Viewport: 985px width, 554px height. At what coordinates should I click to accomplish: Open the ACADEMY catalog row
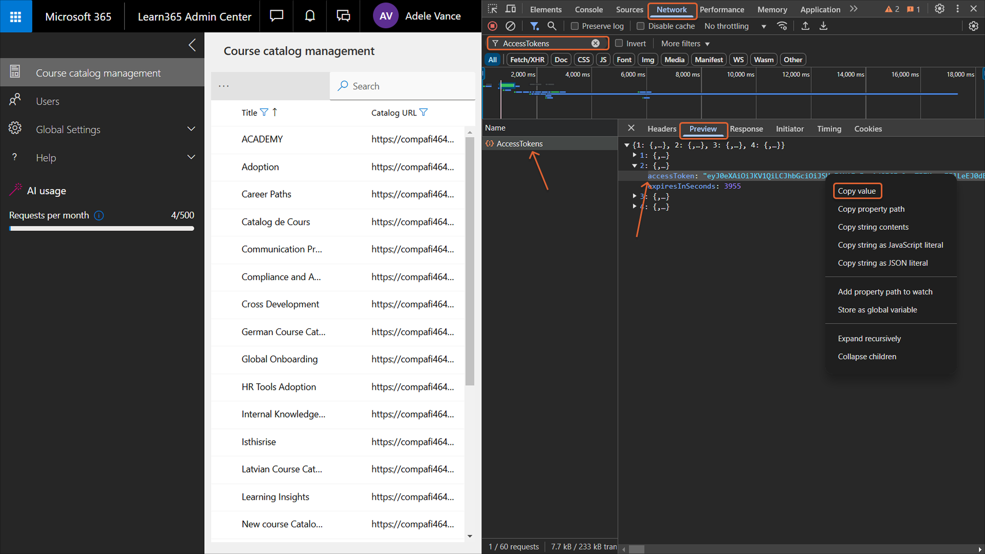click(x=262, y=139)
